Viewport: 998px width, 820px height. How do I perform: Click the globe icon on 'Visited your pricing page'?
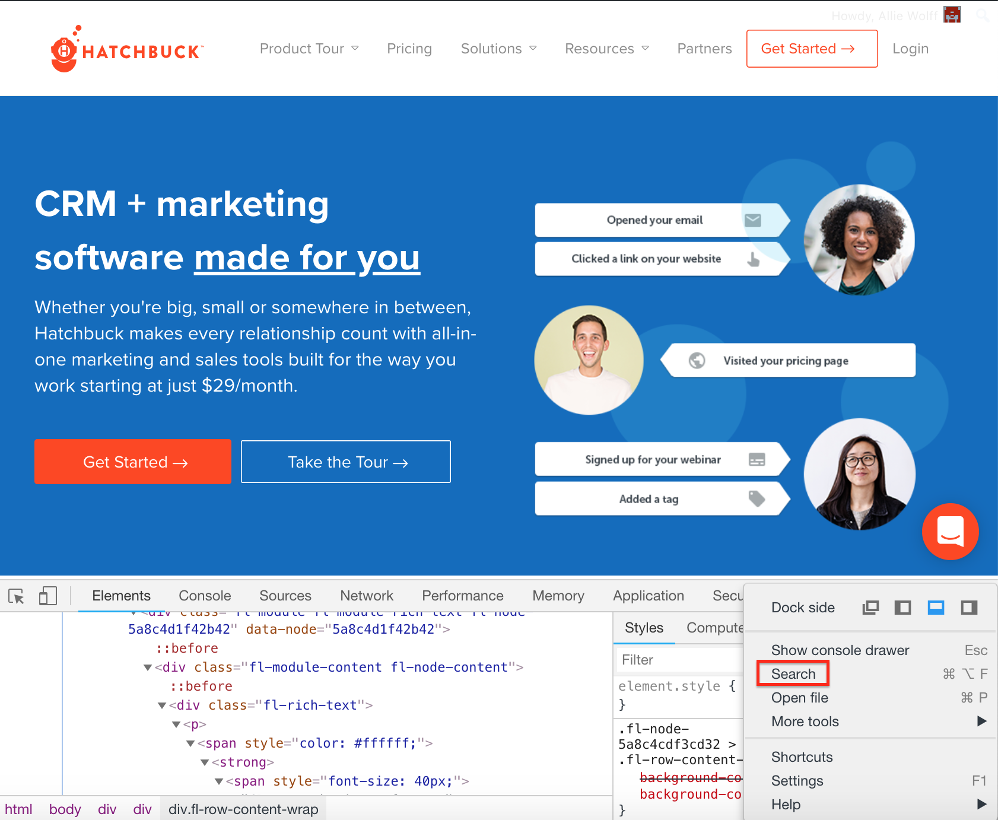(x=697, y=360)
